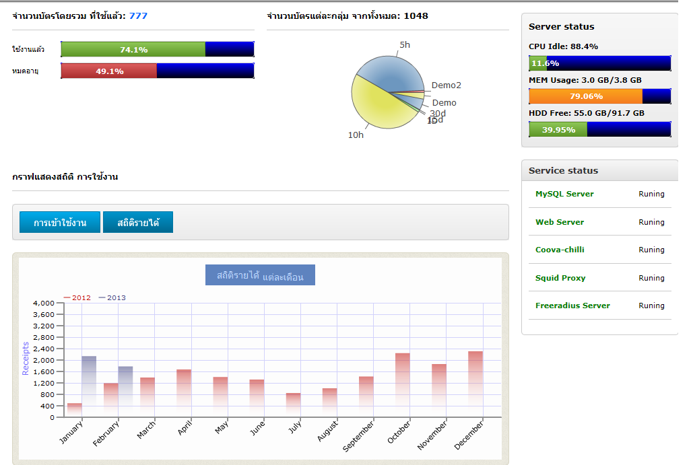Click the MEM Usage: 3.0 GB/3.8 GB label
The height and width of the screenshot is (465, 691).
point(585,80)
